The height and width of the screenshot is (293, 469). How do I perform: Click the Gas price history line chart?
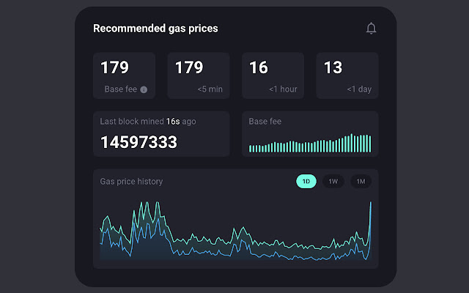pyautogui.click(x=236, y=231)
